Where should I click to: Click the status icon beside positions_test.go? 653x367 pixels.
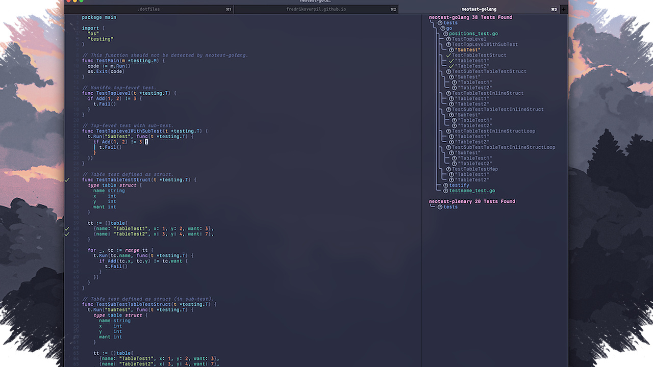pyautogui.click(x=445, y=34)
